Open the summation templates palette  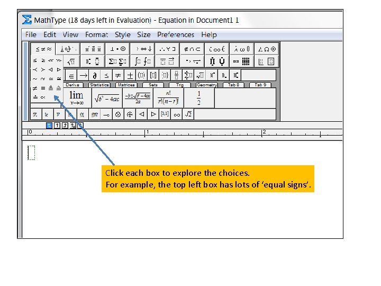pos(117,61)
